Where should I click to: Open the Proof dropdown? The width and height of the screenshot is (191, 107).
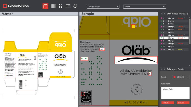pos(144,7)
